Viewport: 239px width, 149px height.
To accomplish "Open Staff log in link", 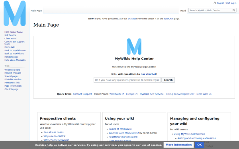I will tap(231, 3).
